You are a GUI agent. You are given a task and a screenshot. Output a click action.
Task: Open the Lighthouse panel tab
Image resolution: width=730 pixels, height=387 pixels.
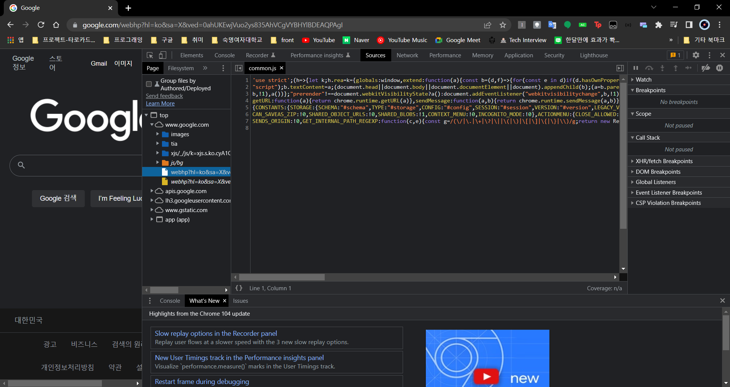pyautogui.click(x=594, y=55)
